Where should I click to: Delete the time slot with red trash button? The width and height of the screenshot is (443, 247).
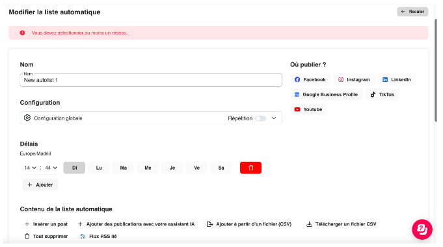point(250,168)
